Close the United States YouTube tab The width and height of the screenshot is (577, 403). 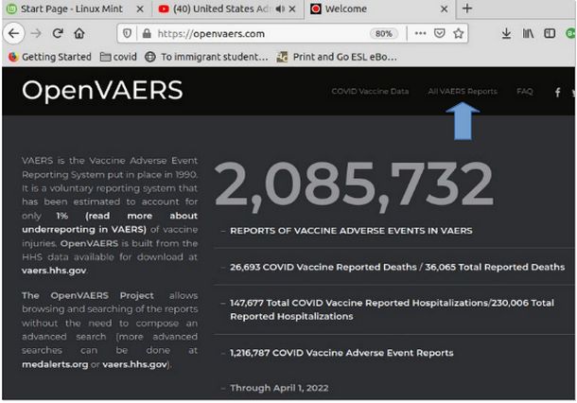pos(292,9)
